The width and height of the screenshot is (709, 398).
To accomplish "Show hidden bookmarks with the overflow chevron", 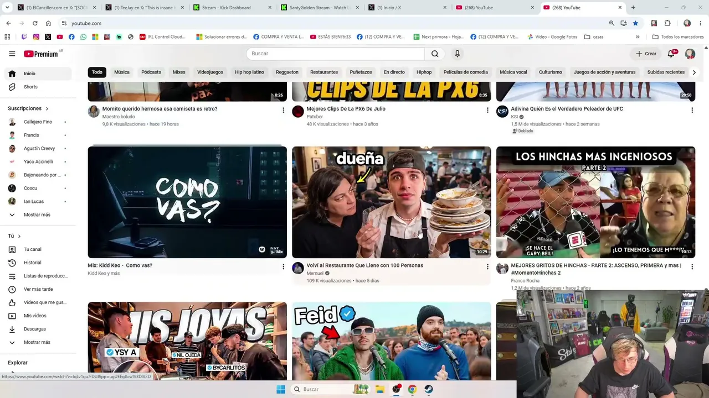I will tap(638, 37).
